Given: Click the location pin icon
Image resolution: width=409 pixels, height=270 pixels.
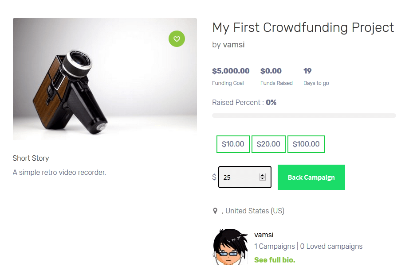Looking at the screenshot, I should (216, 211).
